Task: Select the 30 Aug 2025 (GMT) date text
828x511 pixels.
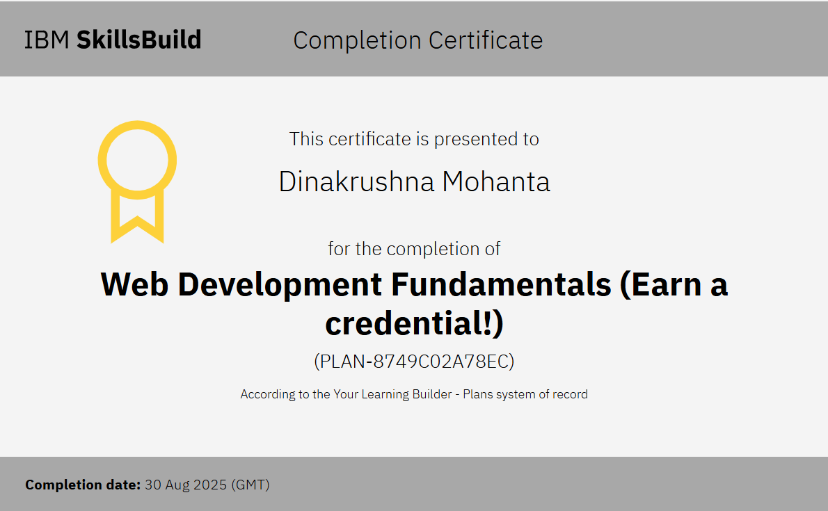Action: click(207, 485)
